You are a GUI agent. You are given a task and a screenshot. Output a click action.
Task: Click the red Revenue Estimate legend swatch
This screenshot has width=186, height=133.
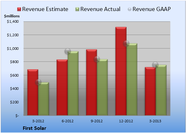click(x=19, y=9)
